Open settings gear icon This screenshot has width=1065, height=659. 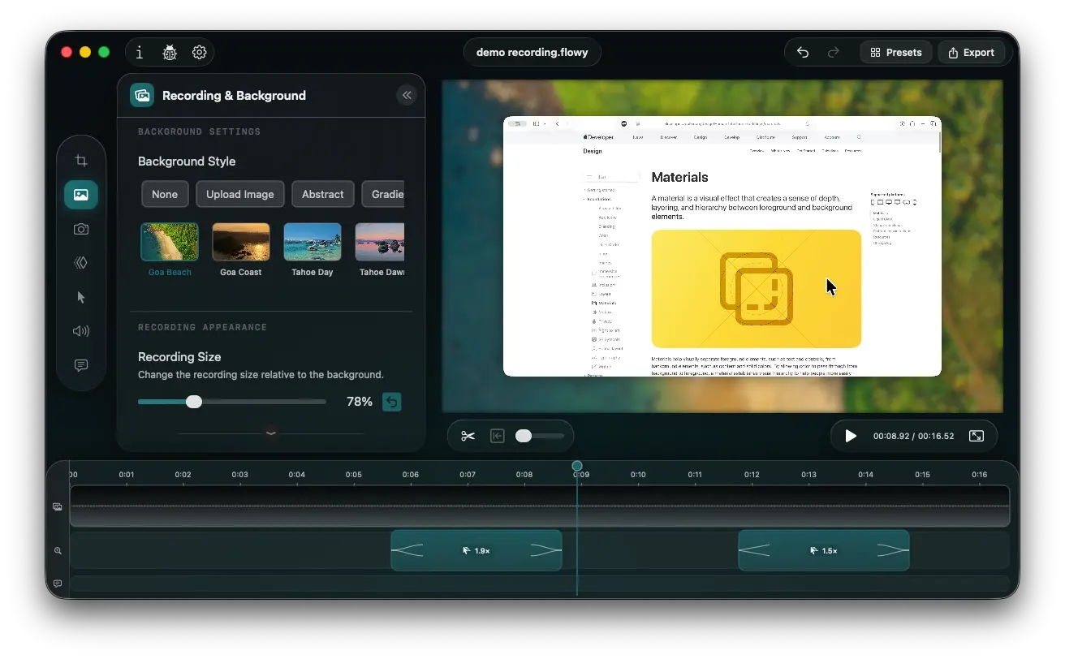point(200,53)
